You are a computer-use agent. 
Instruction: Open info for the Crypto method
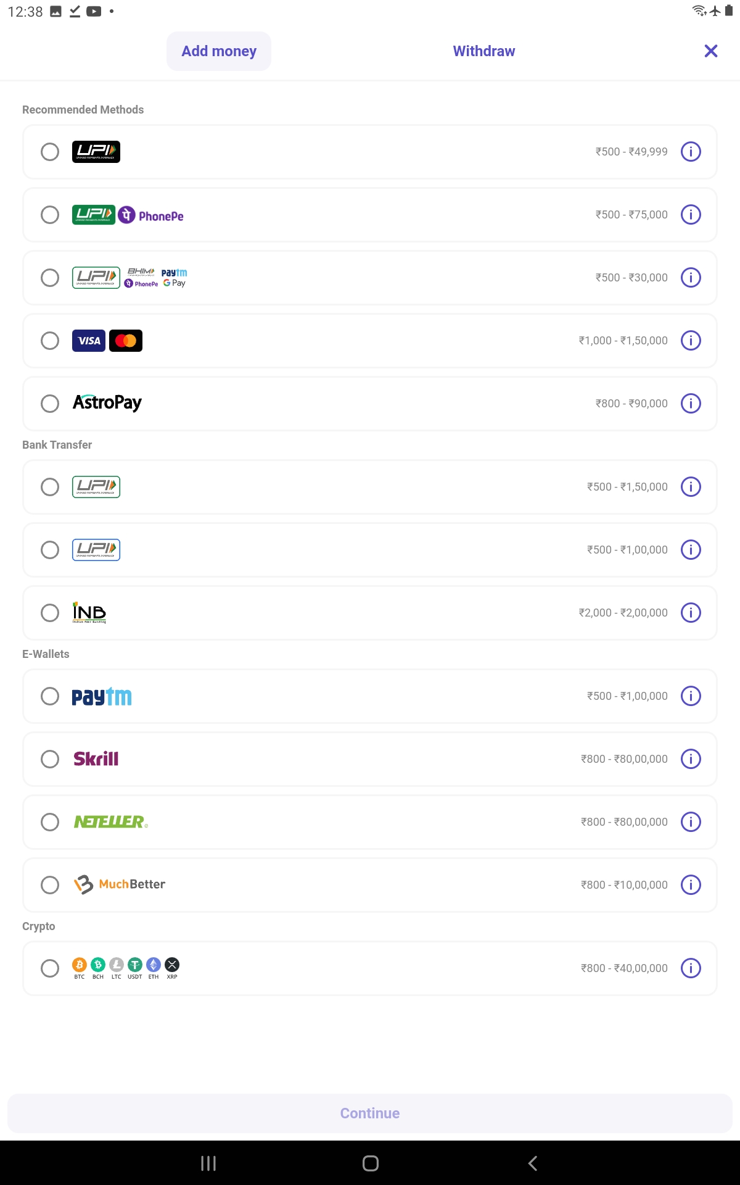(x=691, y=968)
